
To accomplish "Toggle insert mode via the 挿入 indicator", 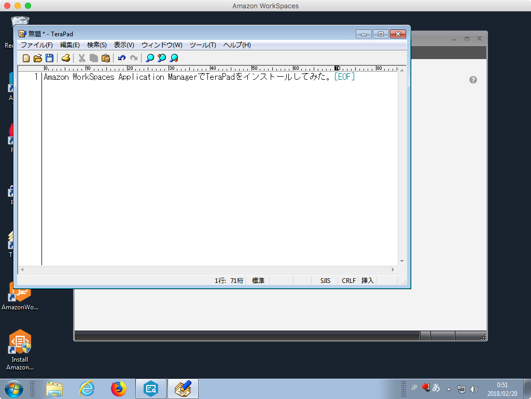I will pos(367,280).
